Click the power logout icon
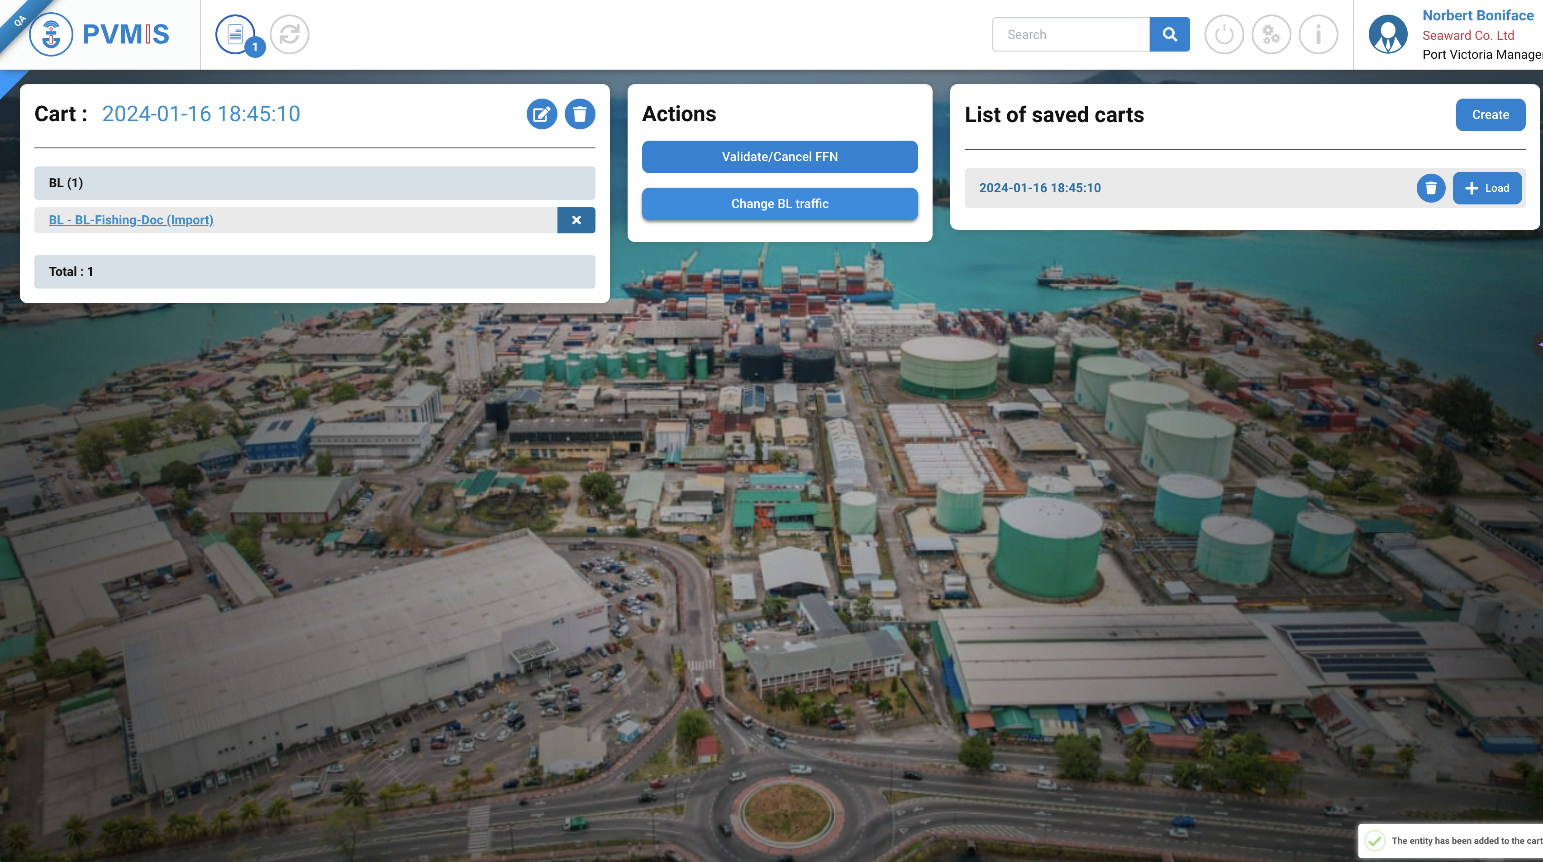The width and height of the screenshot is (1543, 862). pyautogui.click(x=1224, y=35)
